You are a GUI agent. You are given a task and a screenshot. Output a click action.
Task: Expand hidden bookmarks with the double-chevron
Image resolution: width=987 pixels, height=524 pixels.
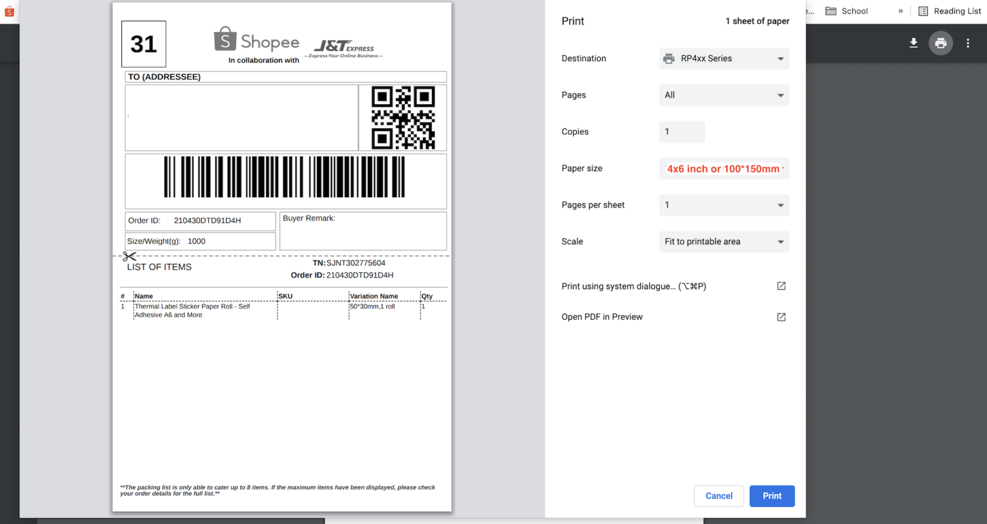point(901,11)
